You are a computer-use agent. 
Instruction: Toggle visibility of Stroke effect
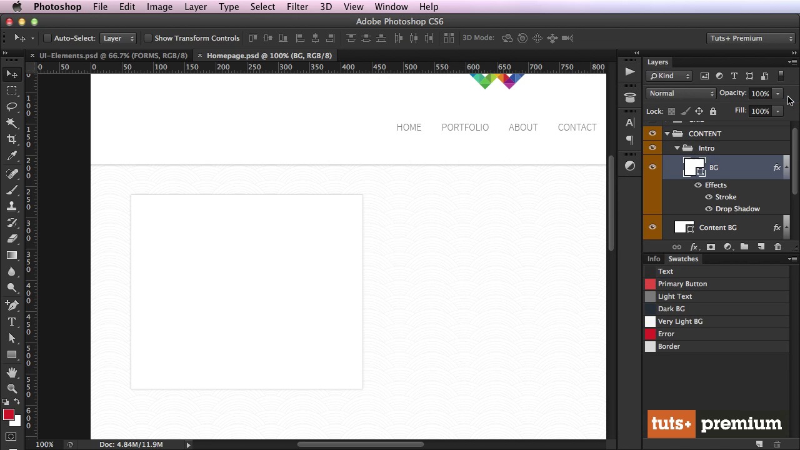coord(709,197)
